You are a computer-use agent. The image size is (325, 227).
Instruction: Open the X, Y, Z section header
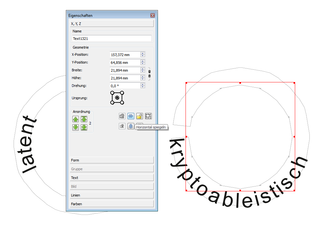[x=112, y=24]
